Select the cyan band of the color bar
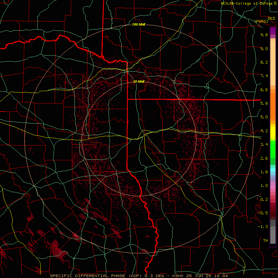Image resolution: width=278 pixels, height=278 pixels. coord(273,170)
